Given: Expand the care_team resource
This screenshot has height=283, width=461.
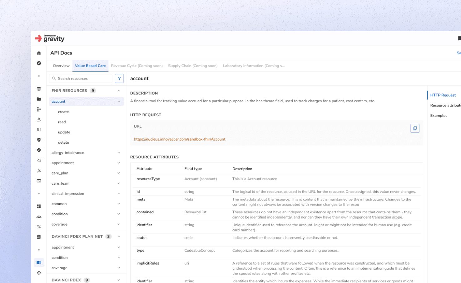Looking at the screenshot, I should tap(119, 183).
